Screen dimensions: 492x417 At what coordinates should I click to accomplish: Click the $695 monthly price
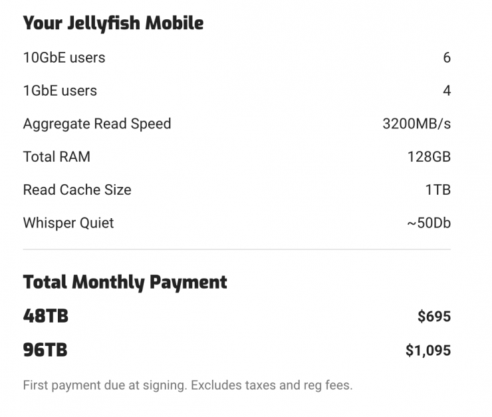coord(434,317)
